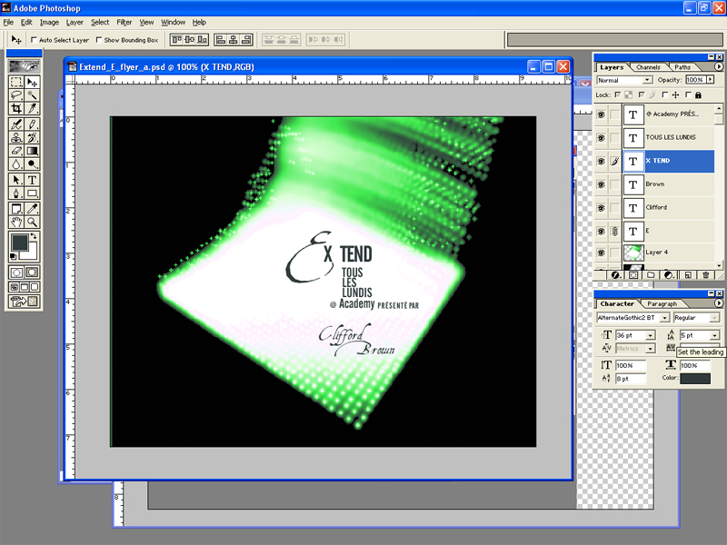Open the layer style button in Layers panel
This screenshot has height=545, width=727.
coord(615,275)
